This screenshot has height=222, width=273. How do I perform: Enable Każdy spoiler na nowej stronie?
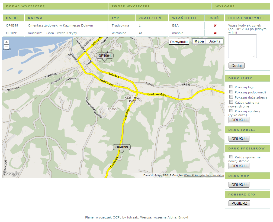pyautogui.click(x=231, y=156)
